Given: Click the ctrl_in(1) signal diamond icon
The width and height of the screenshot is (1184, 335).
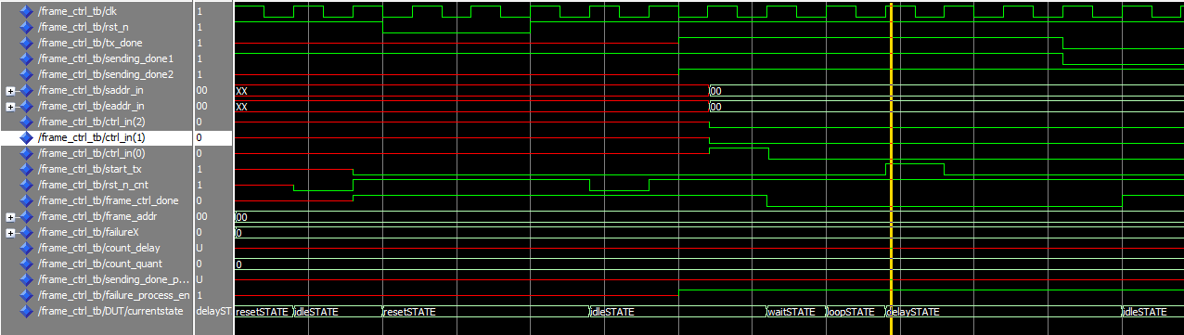Looking at the screenshot, I should click(x=26, y=137).
